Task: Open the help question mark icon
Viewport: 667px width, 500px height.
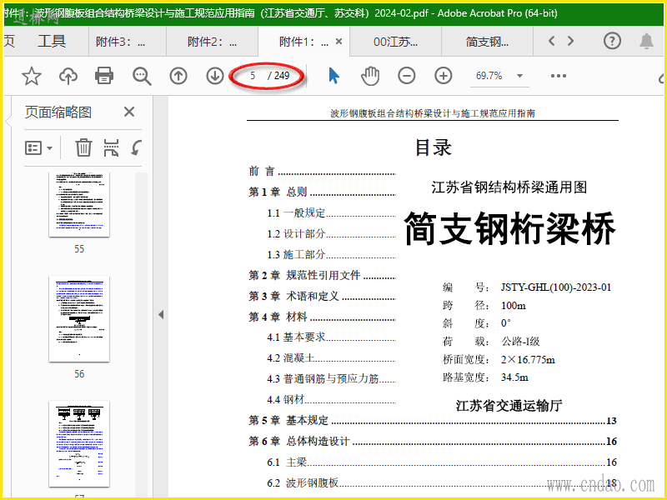Action: click(x=612, y=41)
